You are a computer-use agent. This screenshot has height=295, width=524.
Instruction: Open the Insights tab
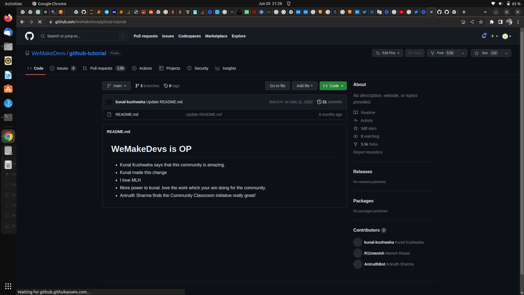[226, 68]
